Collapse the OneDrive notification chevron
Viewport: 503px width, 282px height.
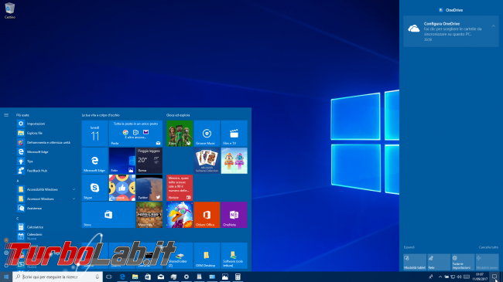click(494, 26)
